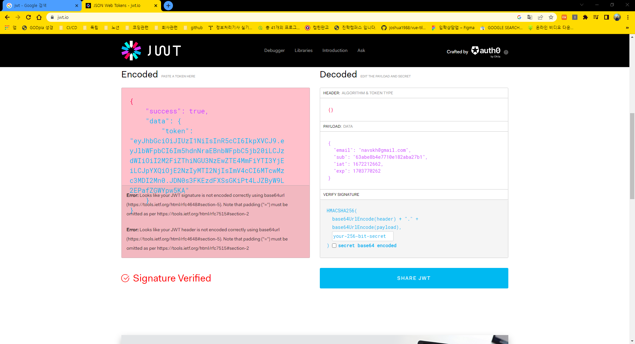The image size is (635, 344).
Task: Open the Libraries nav item
Action: tap(303, 50)
